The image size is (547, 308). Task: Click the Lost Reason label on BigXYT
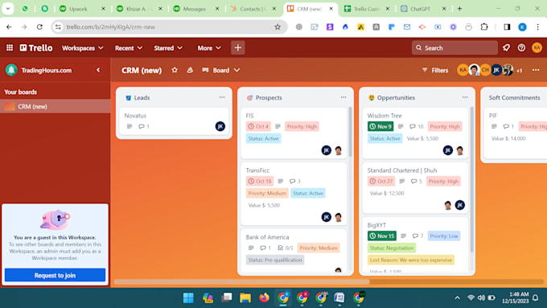click(x=410, y=260)
